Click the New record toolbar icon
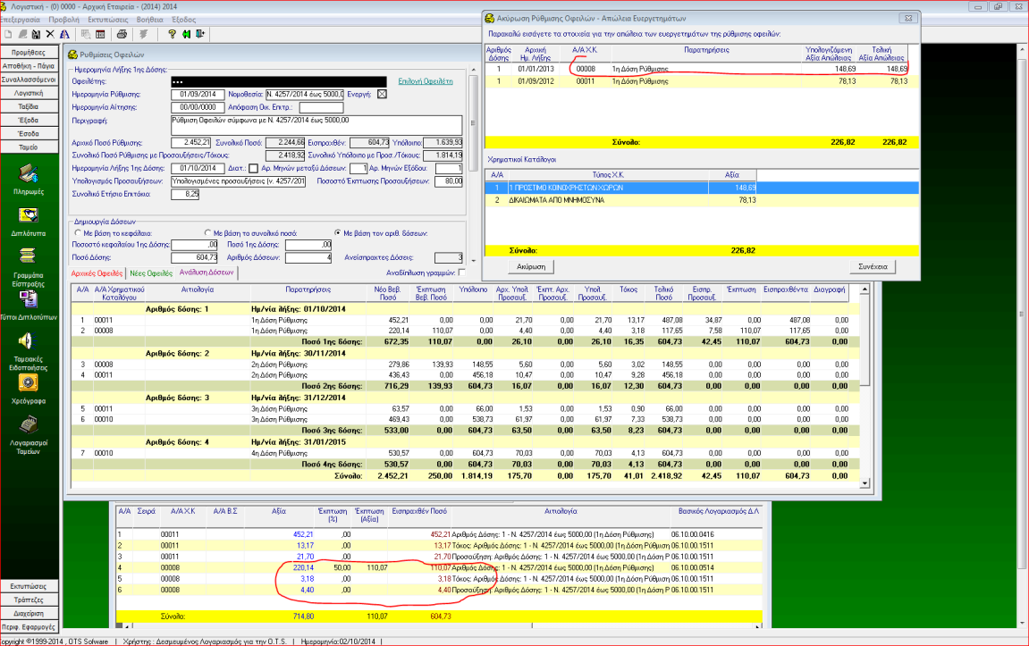This screenshot has width=1029, height=646. 9,34
